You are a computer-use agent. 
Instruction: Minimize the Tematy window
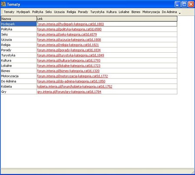point(178,4)
